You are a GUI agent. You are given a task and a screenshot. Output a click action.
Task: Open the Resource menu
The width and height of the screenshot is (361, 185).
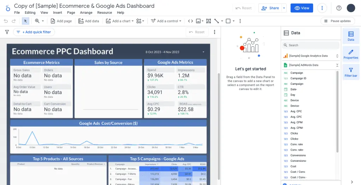(104, 13)
